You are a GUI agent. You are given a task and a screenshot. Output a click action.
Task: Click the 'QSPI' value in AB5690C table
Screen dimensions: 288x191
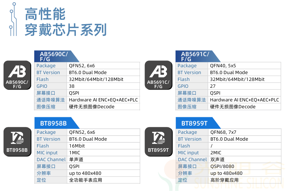tap(74, 93)
